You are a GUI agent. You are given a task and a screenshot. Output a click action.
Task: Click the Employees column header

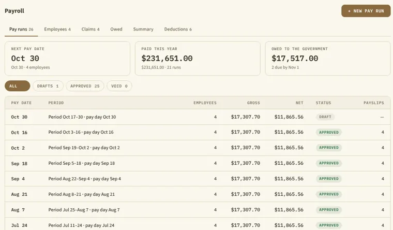205,103
